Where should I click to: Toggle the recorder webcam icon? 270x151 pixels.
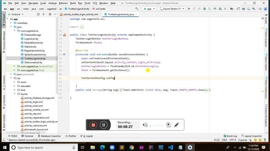(168, 125)
